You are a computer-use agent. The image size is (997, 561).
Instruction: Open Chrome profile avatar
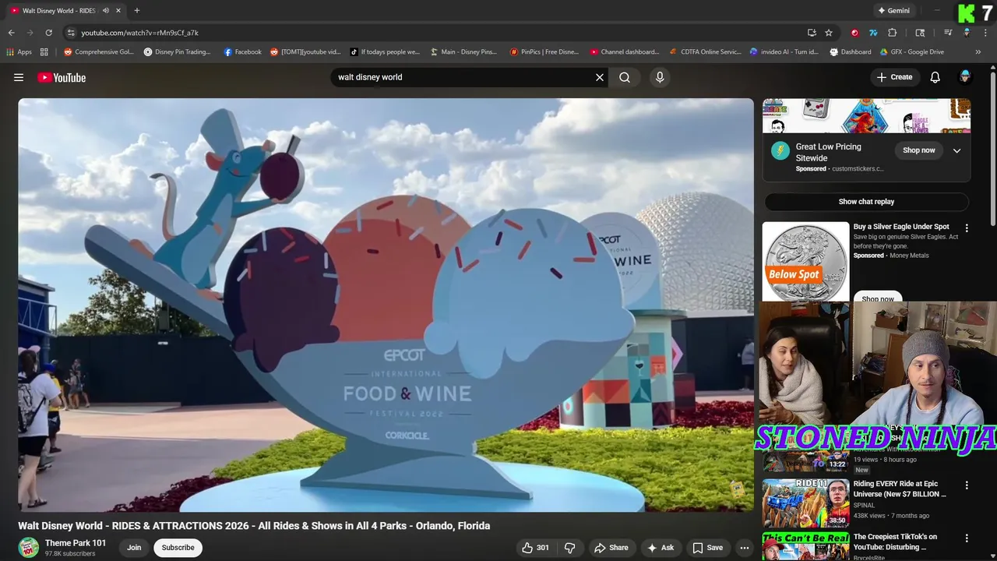[x=967, y=33]
